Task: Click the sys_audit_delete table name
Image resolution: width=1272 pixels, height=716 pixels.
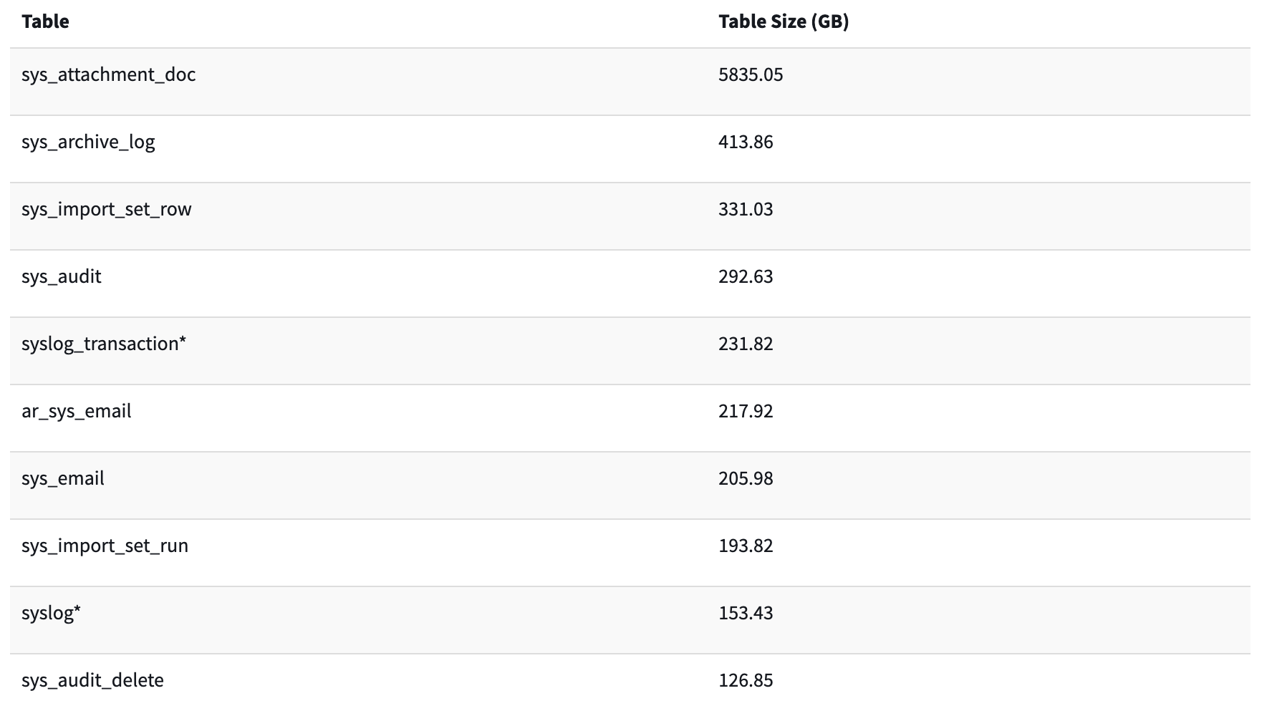Action: coord(92,680)
